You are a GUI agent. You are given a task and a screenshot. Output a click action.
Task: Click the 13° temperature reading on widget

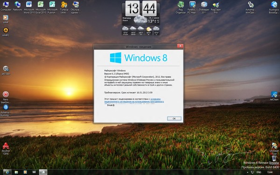click(151, 21)
